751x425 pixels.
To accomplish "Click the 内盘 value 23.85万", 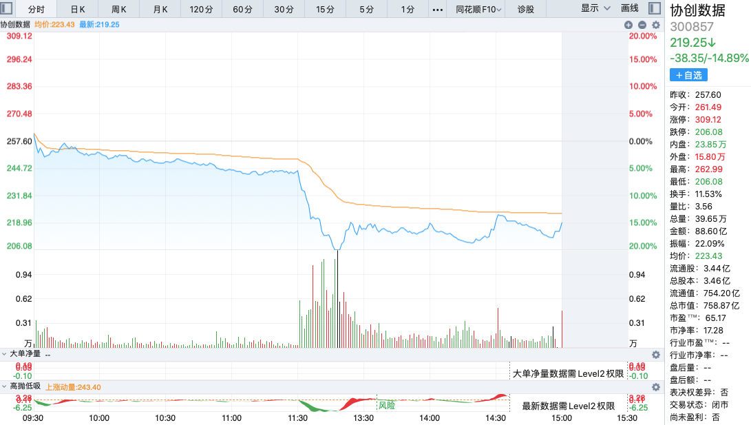I will pos(710,145).
